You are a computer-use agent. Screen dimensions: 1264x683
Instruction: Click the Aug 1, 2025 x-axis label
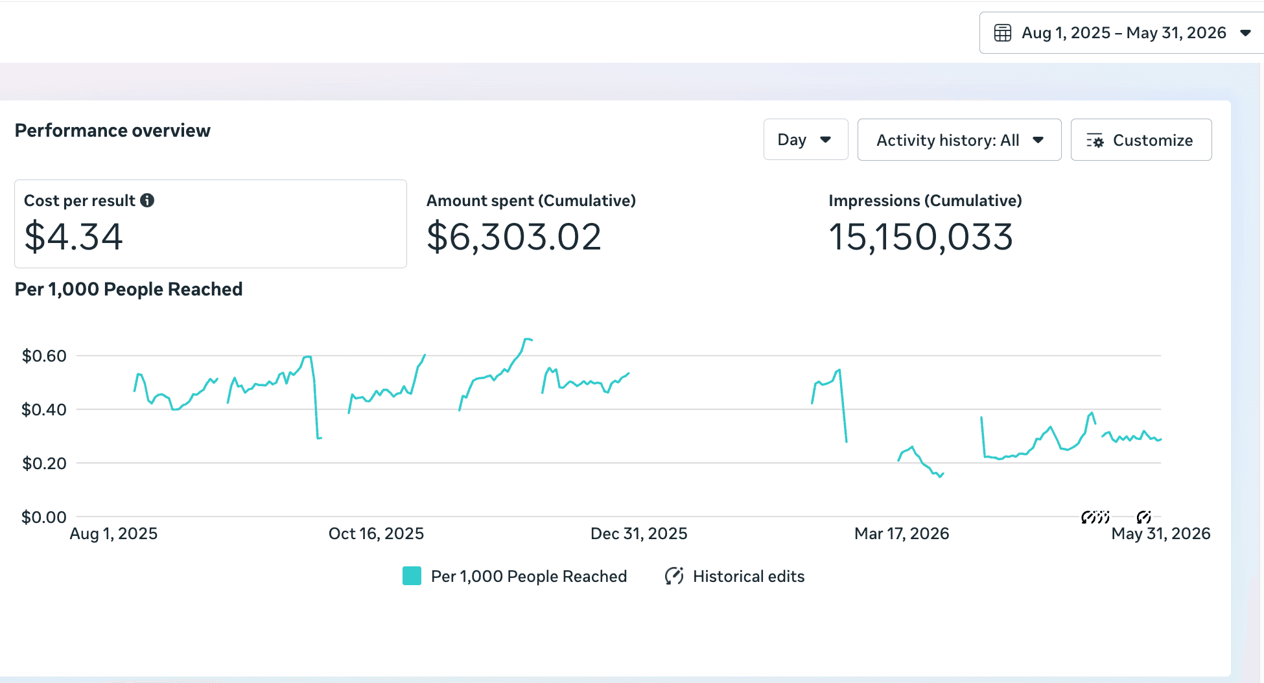(x=113, y=533)
